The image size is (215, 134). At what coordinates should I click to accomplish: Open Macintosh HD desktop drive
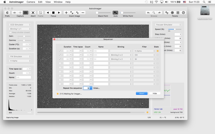tap(205, 12)
